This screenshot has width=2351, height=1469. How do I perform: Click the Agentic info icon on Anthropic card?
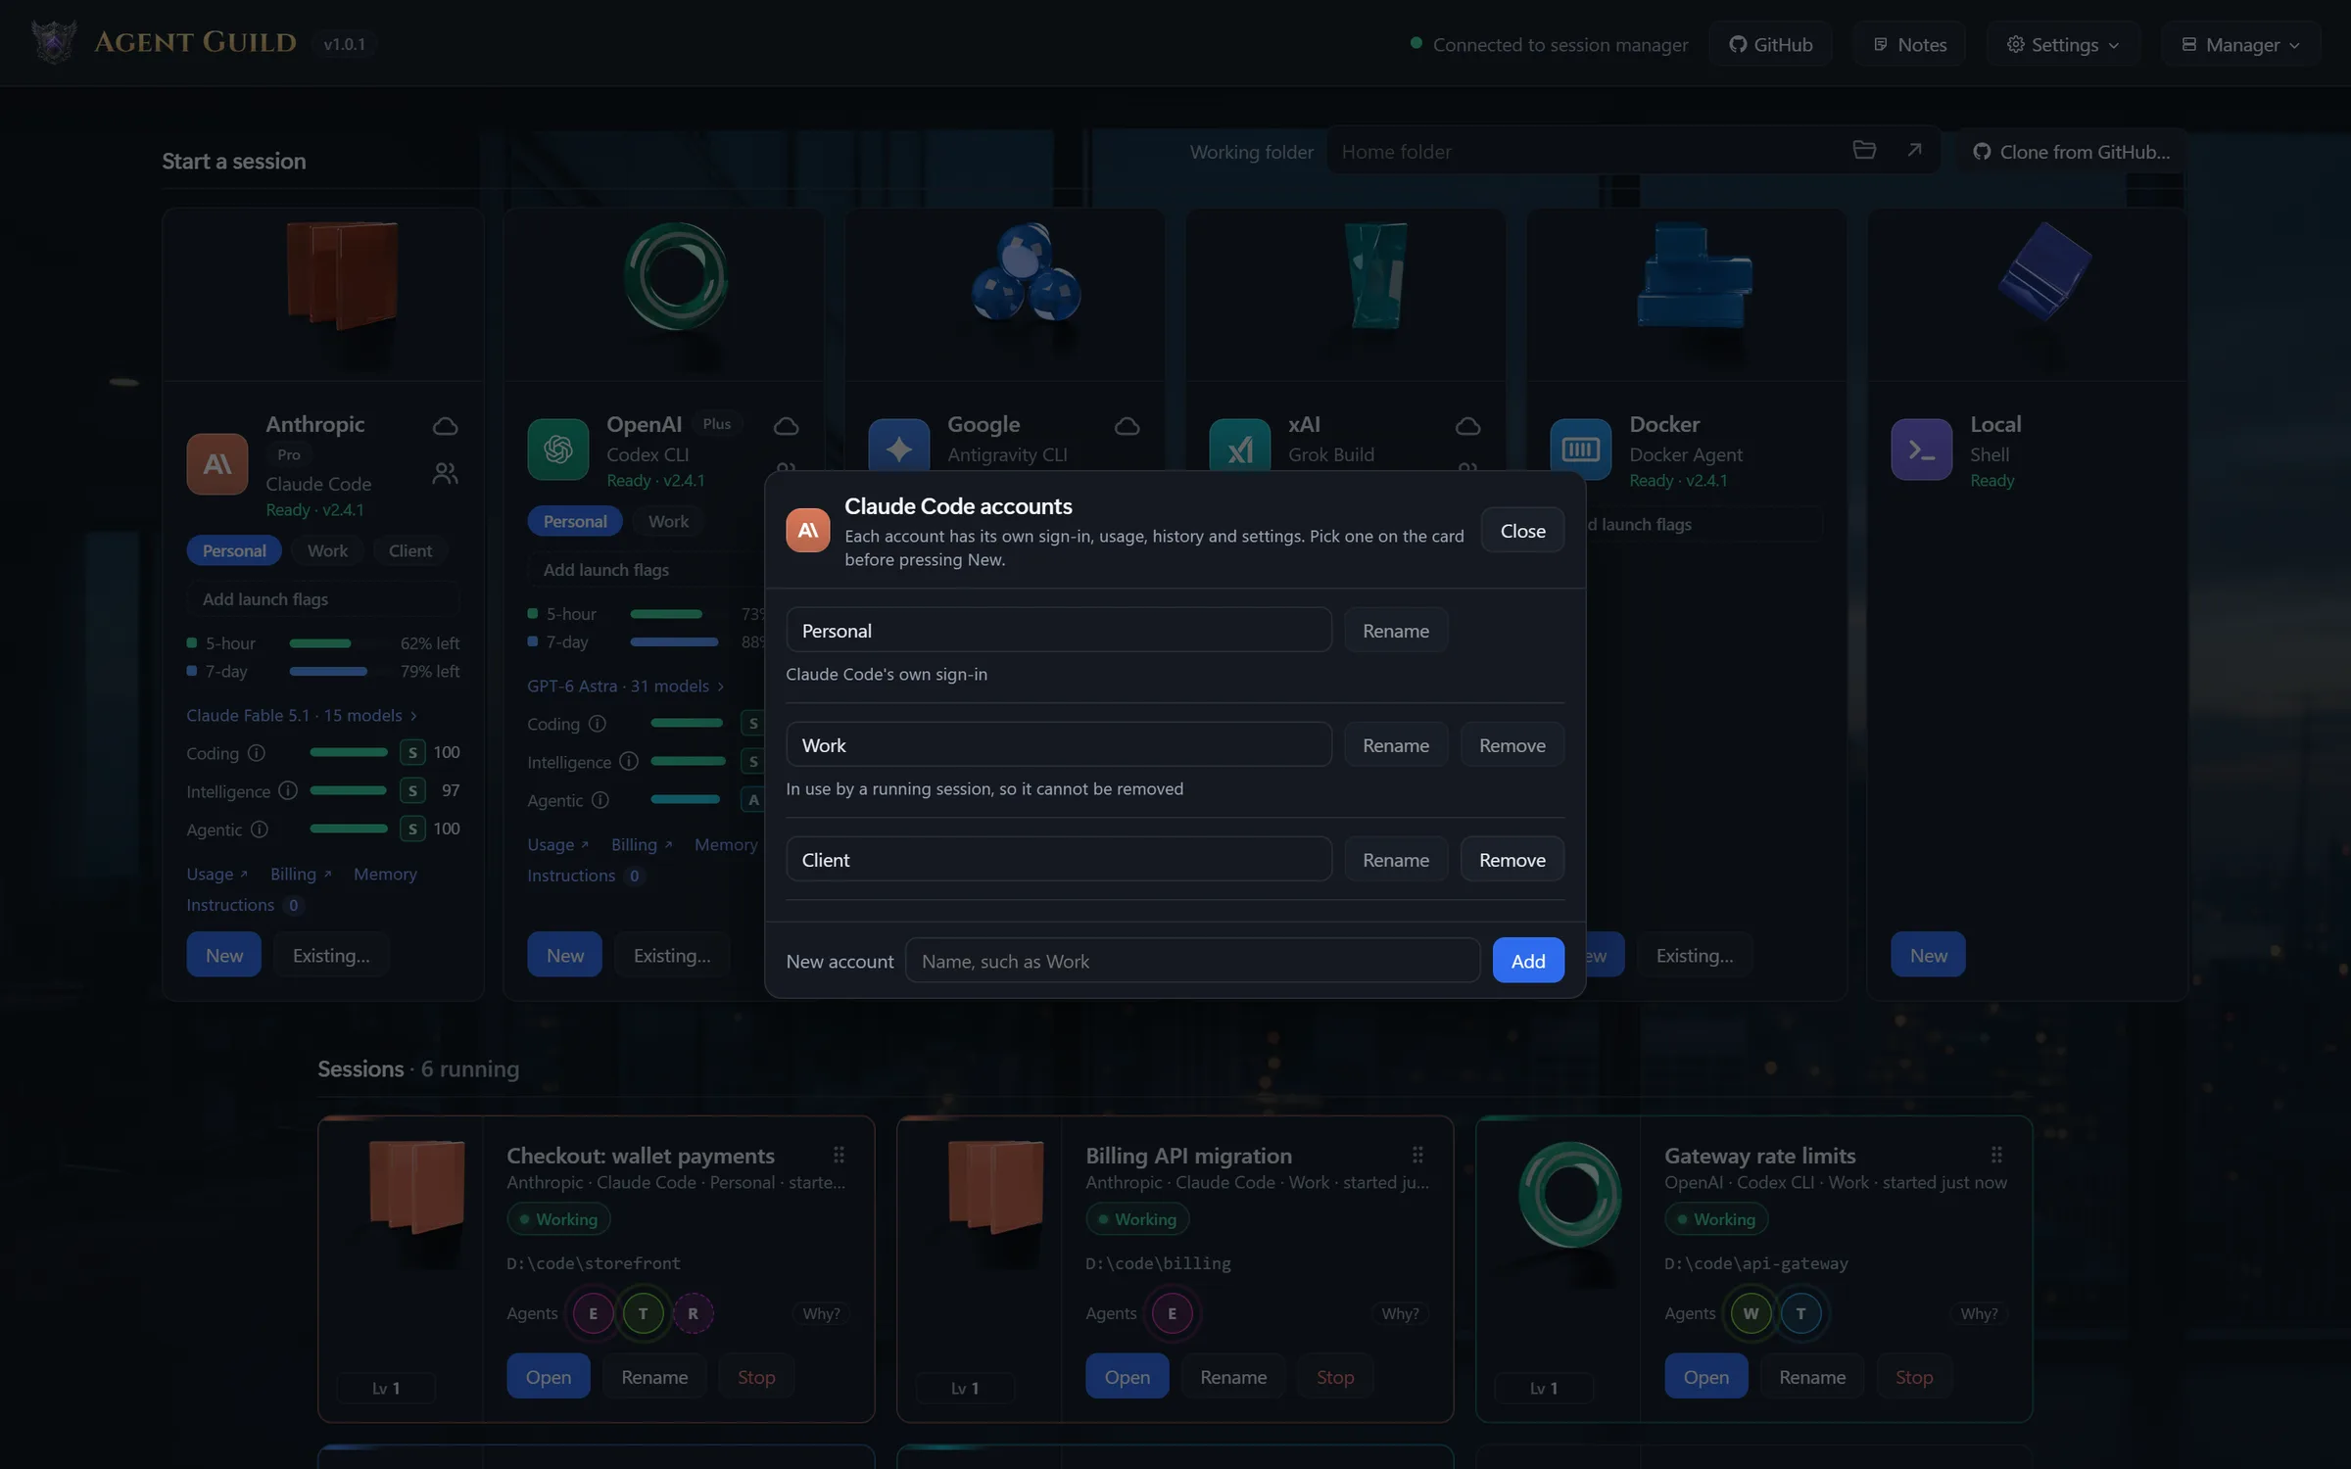260,829
